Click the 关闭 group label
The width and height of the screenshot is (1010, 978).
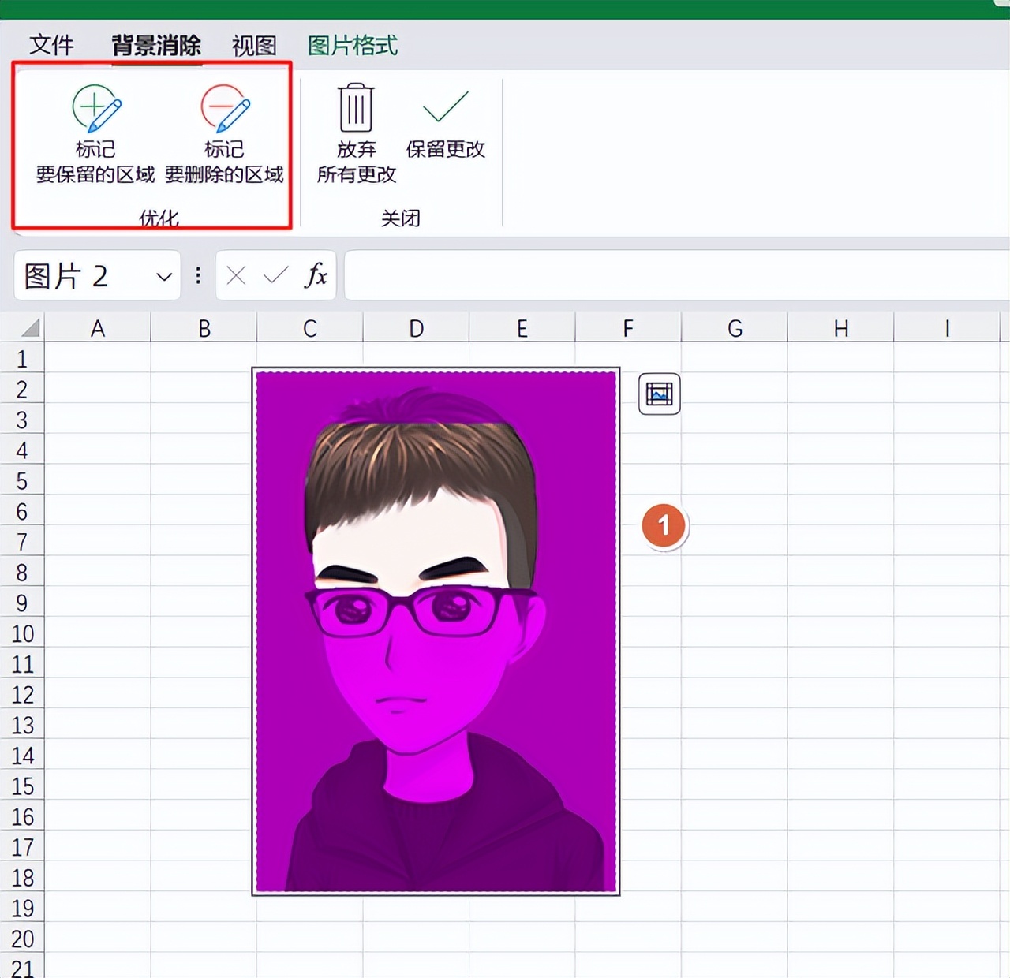click(x=400, y=218)
